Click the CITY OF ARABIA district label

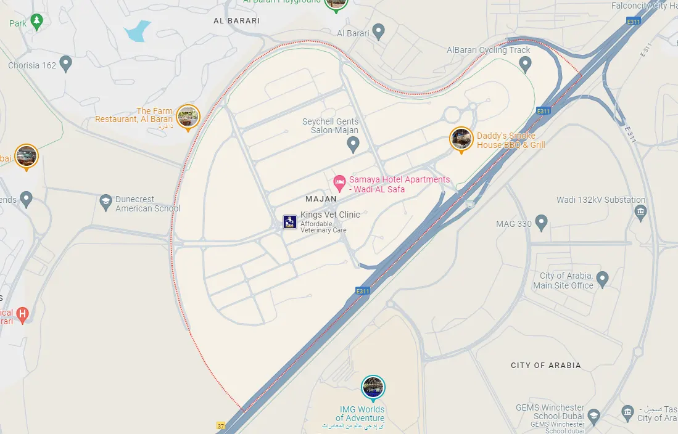[x=546, y=366]
